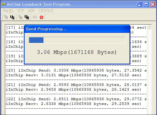Viewport: 157px width, 115px height.
Task: Open the TCP menu
Action: [x=21, y=11]
